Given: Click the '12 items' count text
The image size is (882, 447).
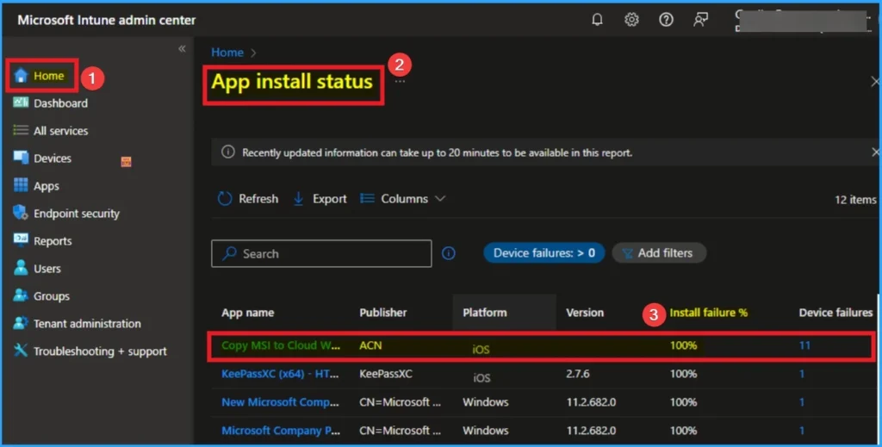Looking at the screenshot, I should click(x=855, y=200).
